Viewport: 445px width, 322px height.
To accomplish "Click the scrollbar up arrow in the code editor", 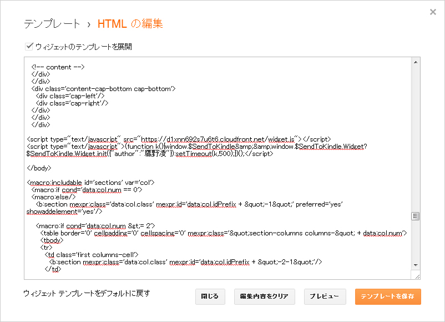I will [x=416, y=62].
